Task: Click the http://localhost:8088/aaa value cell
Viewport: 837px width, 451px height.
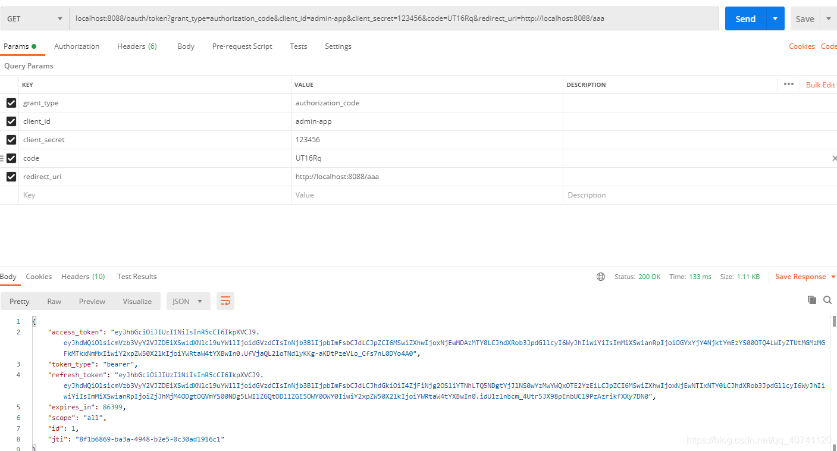Action: pos(427,177)
